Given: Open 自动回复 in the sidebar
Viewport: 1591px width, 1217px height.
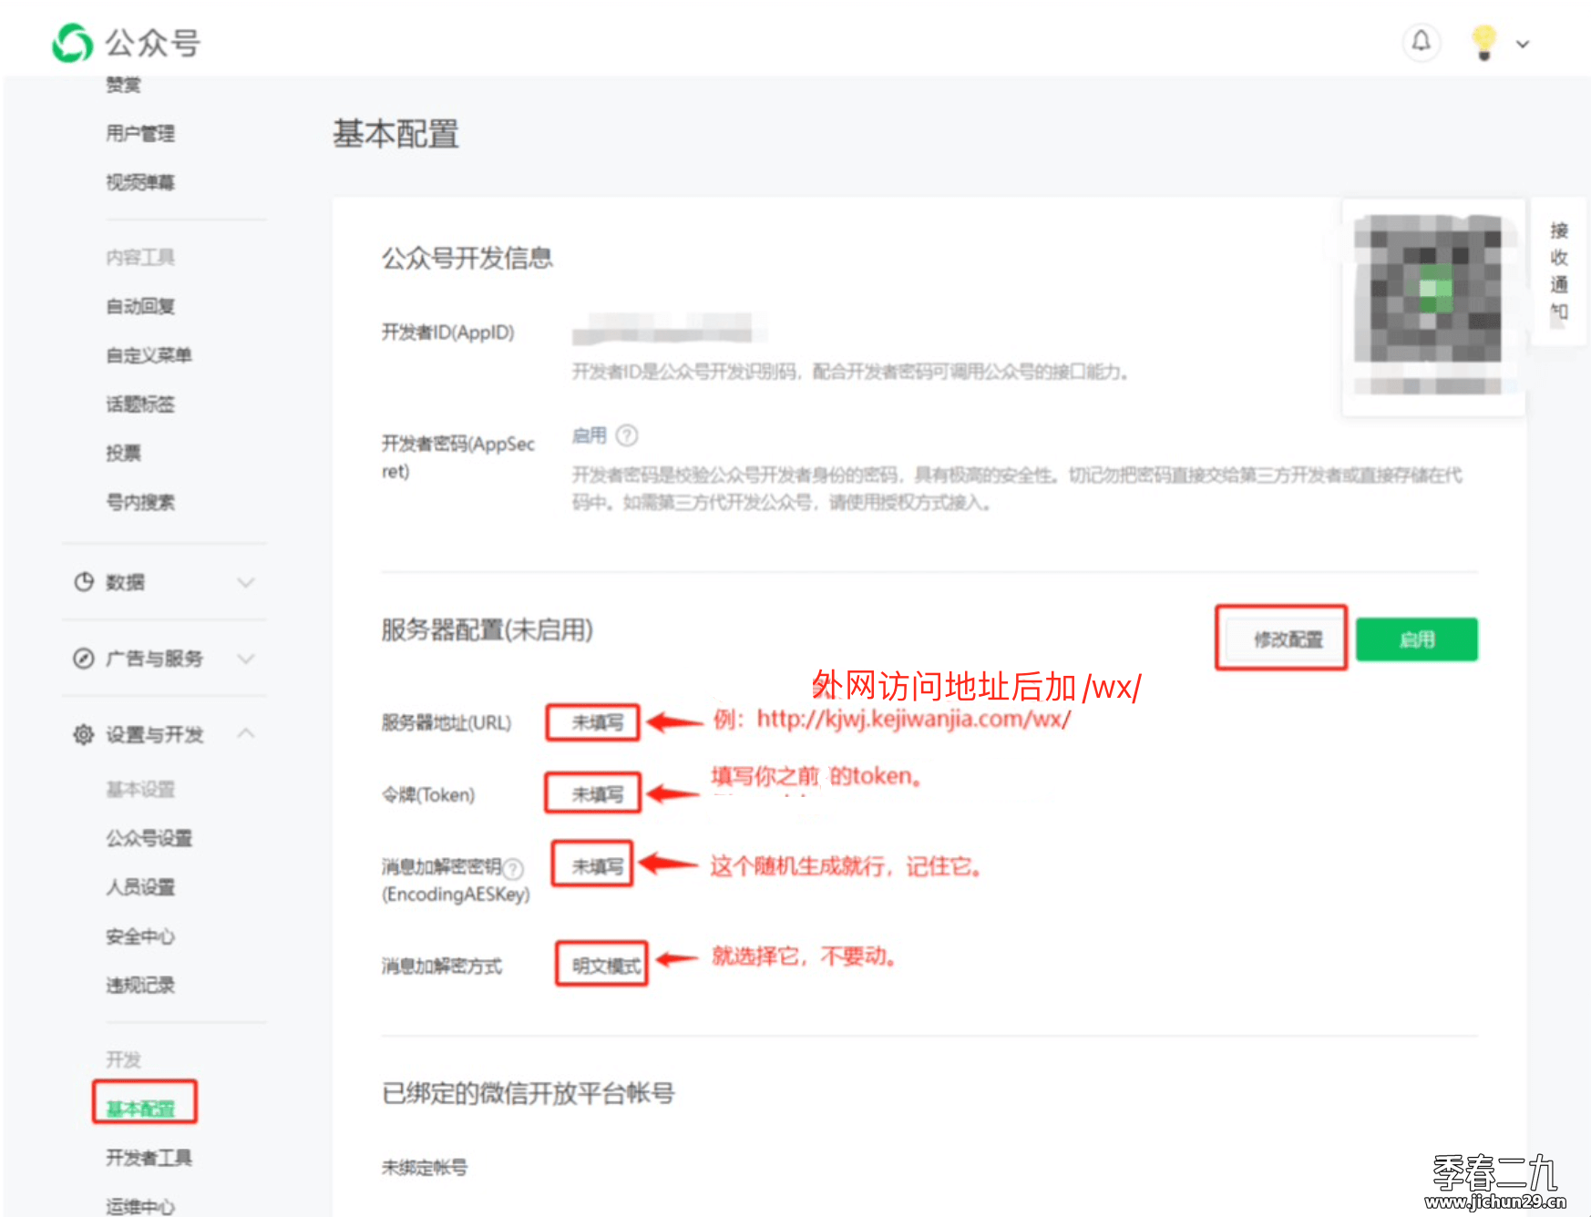Looking at the screenshot, I should tap(140, 306).
